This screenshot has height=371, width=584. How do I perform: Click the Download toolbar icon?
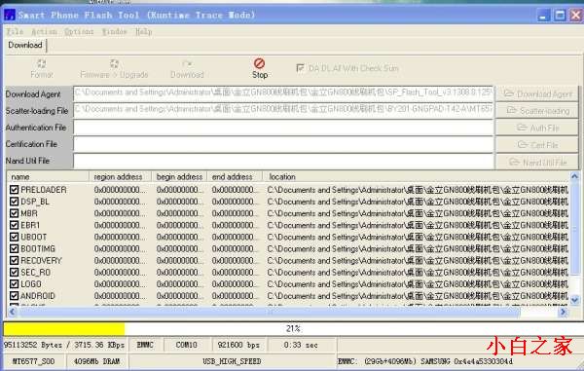[x=187, y=64]
